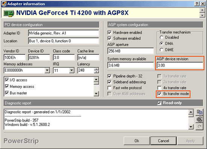Viewport: 207px width, 149px height.
Task: Click the Cancel button
Action: tap(163, 141)
